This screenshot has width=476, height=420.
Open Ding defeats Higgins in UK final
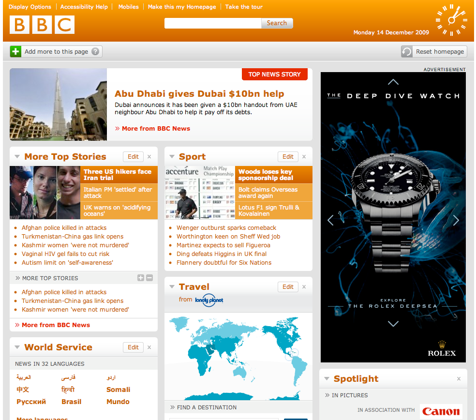click(x=222, y=254)
